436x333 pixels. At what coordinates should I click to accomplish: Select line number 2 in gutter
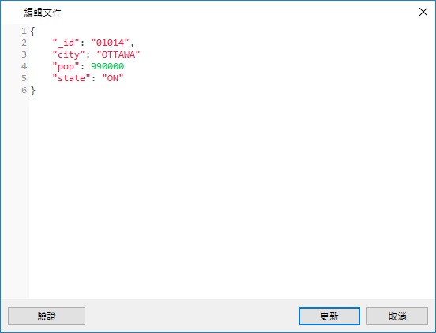(24, 43)
